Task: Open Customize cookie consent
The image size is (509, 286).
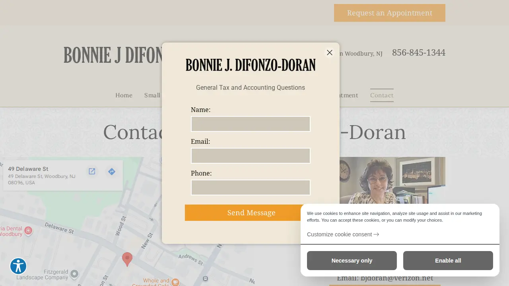Action: point(343,234)
